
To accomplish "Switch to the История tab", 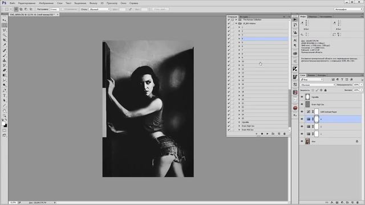I will (244, 17).
